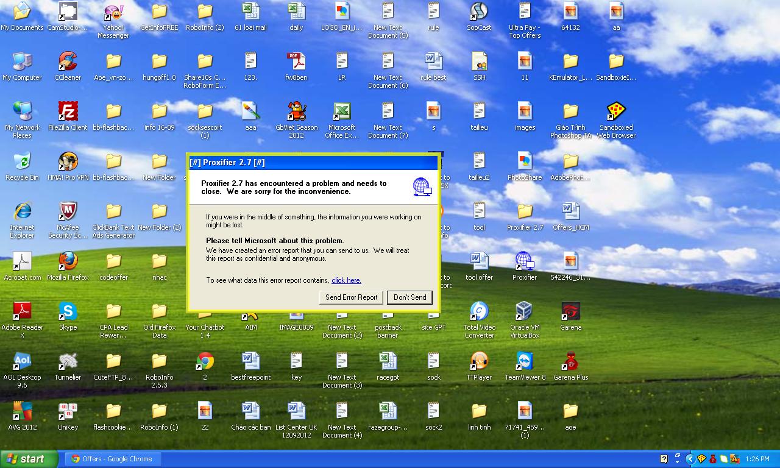Select the 'rule best' Word document
This screenshot has width=780, height=468.
click(x=433, y=66)
